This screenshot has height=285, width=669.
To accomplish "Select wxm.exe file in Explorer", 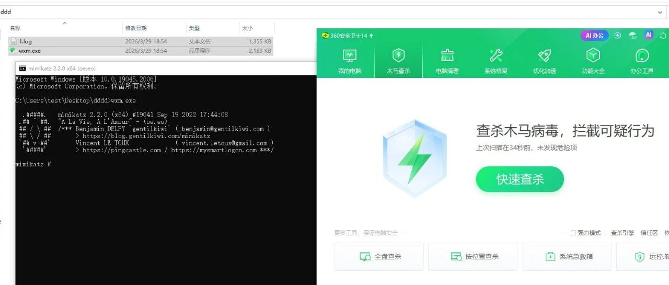I will click(141, 51).
